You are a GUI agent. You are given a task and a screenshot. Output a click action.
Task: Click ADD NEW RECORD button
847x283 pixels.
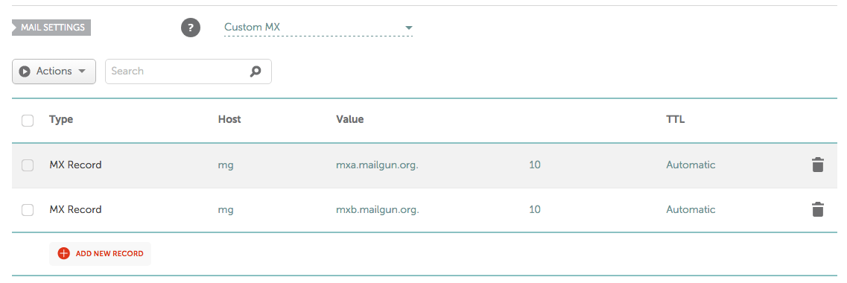pos(100,253)
